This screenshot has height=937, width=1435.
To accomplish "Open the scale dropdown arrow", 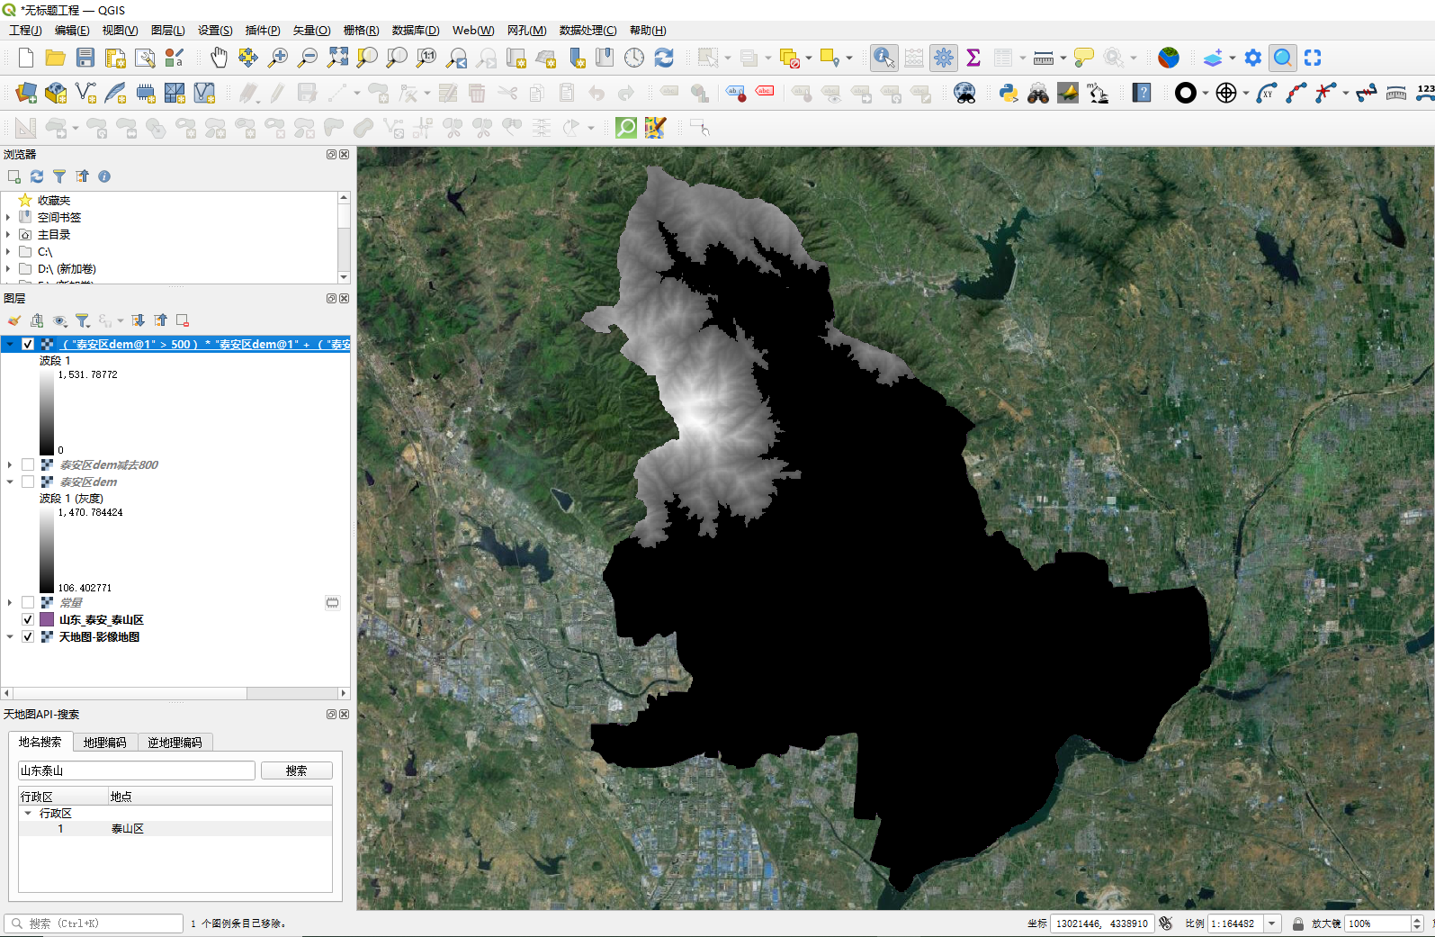I will coord(1272,923).
